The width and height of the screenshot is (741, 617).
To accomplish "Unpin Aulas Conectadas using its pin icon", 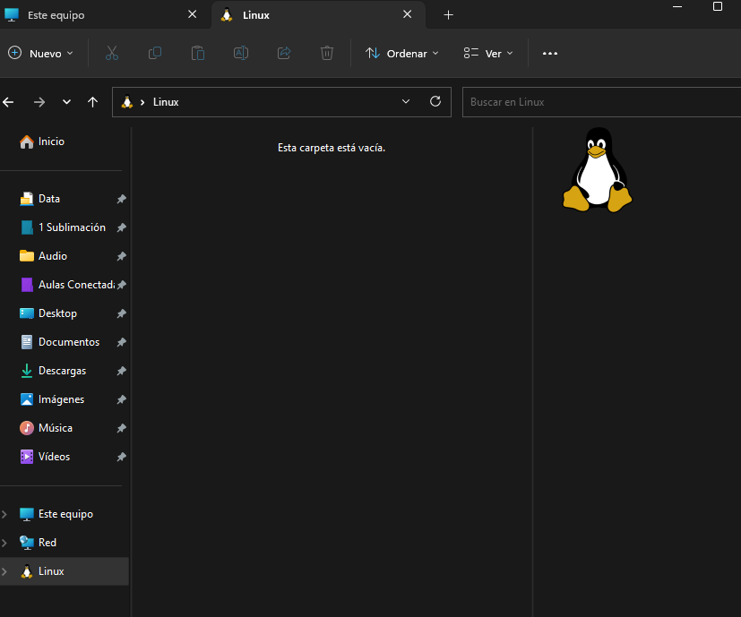I will tap(122, 285).
